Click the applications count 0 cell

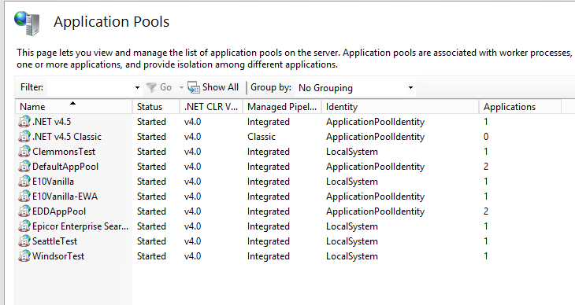point(486,137)
